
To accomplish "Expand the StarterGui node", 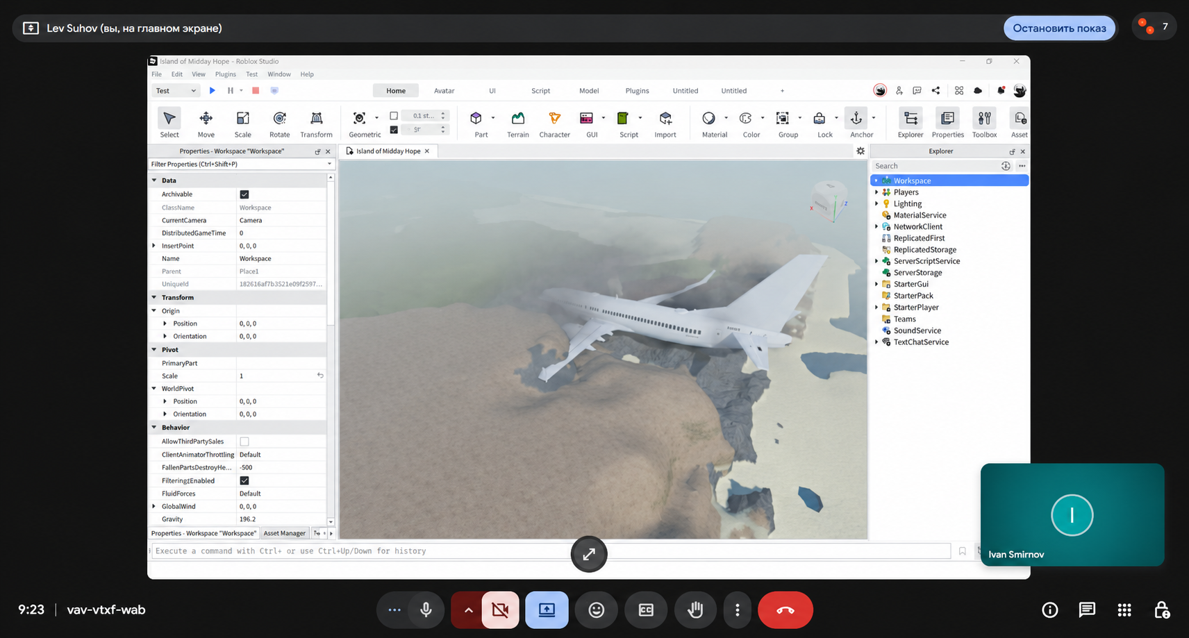I will point(876,284).
